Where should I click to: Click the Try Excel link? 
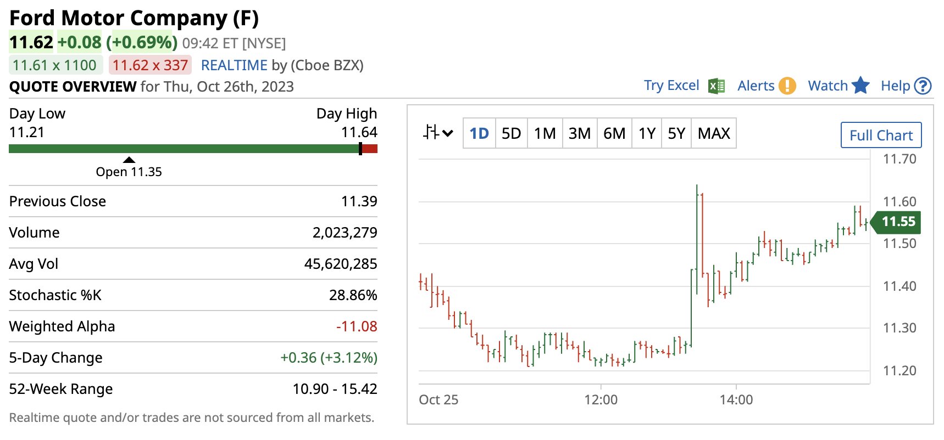pyautogui.click(x=671, y=86)
